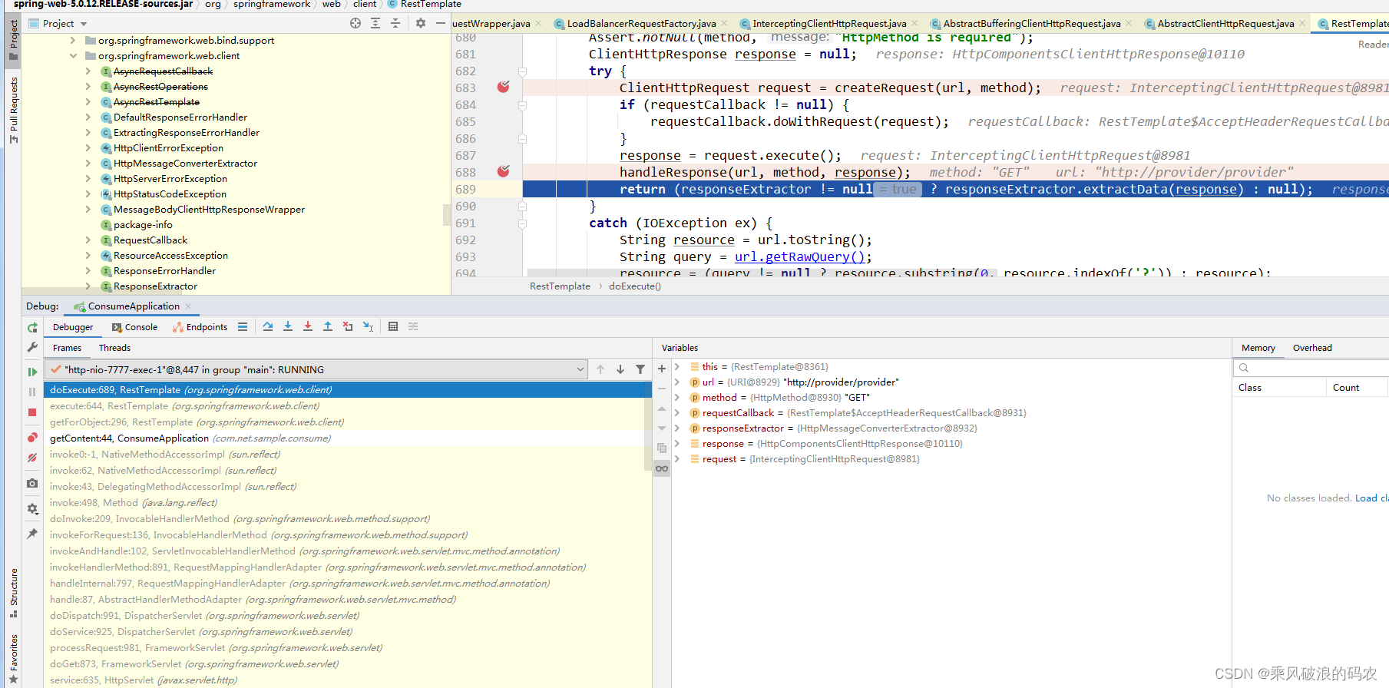Select next frame down arrow
Screen dimensions: 1389x688
[620, 369]
